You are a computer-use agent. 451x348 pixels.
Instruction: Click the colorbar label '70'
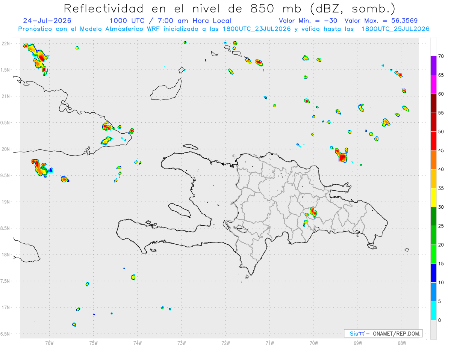(x=441, y=56)
